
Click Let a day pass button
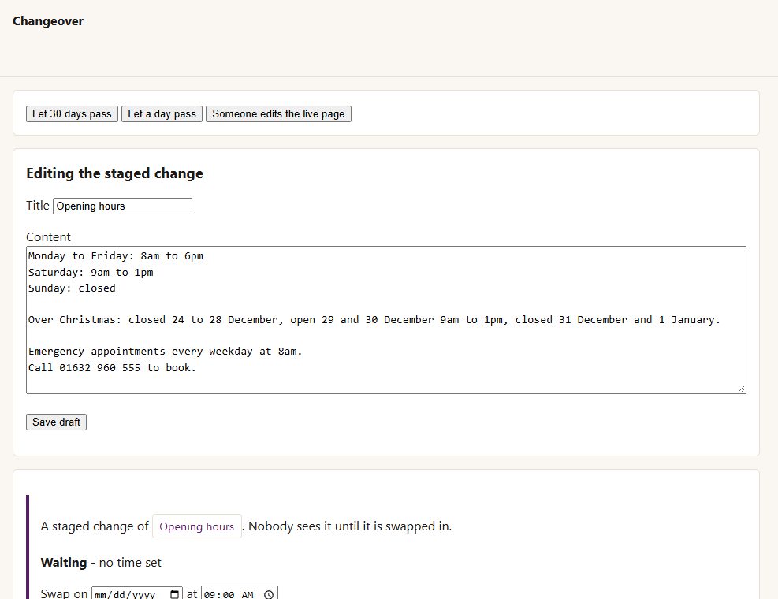point(162,113)
